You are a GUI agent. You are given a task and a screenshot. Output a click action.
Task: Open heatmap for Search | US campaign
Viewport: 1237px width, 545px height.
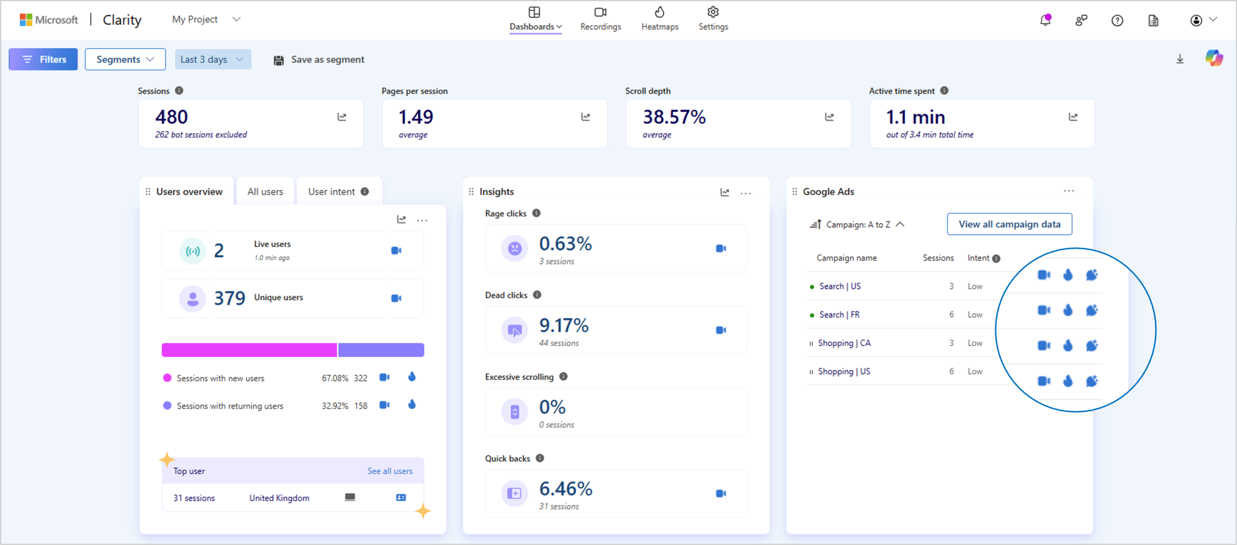click(x=1068, y=275)
